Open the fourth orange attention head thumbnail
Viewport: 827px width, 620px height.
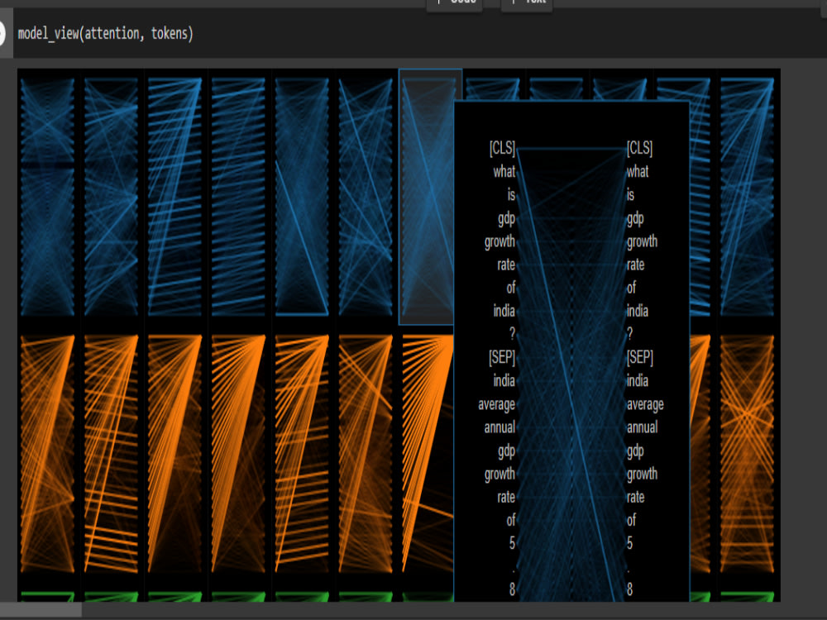click(238, 453)
